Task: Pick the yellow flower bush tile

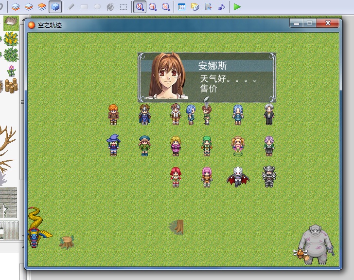Action: click(x=11, y=39)
